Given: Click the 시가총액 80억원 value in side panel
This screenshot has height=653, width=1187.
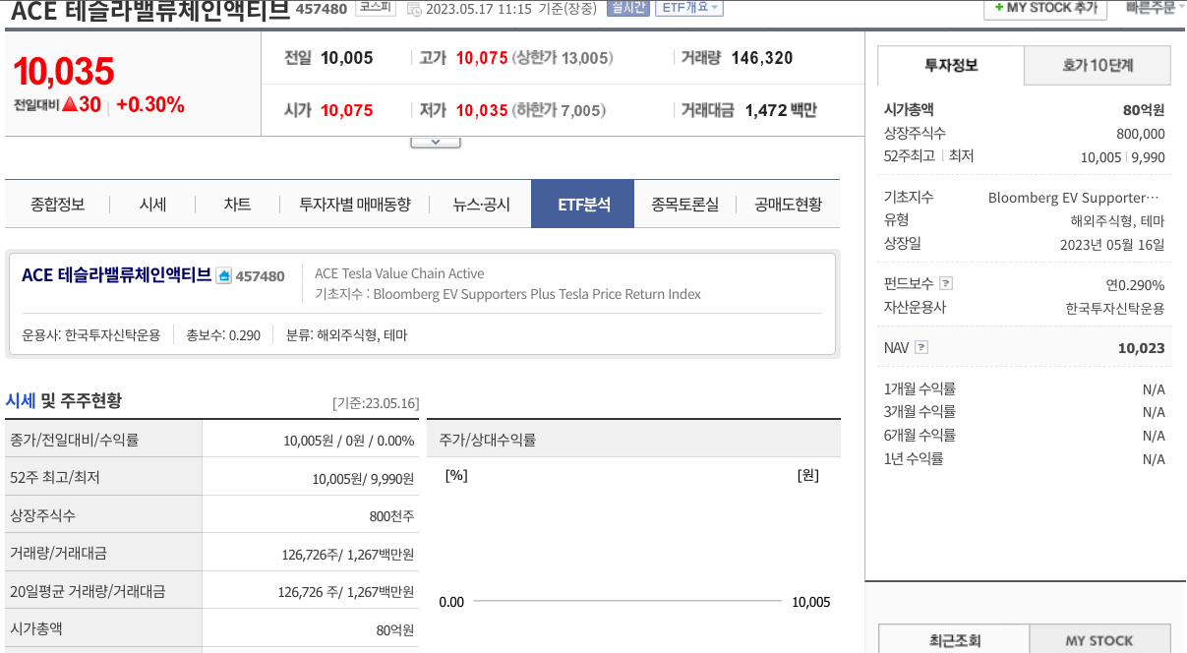Looking at the screenshot, I should point(1144,110).
